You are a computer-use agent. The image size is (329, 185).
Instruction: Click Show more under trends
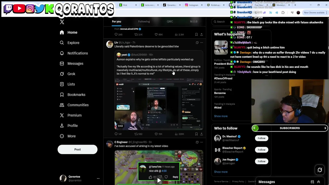click(x=221, y=116)
